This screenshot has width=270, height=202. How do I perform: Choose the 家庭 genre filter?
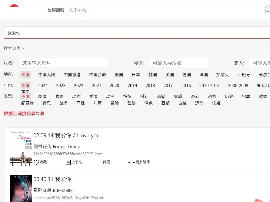(x=178, y=96)
